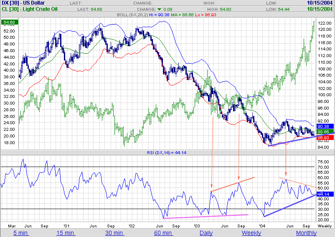Click the pink RSI support trendline

tap(206, 216)
